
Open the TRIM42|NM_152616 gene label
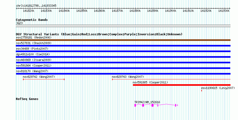click(147, 102)
